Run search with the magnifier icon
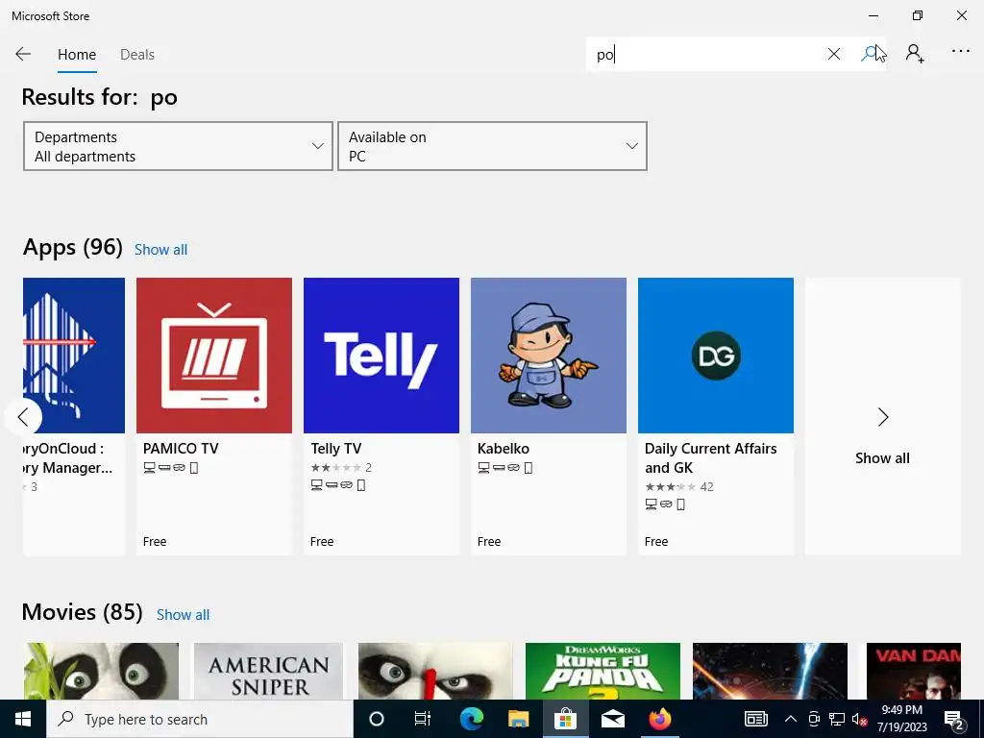This screenshot has height=738, width=984. pyautogui.click(x=869, y=54)
